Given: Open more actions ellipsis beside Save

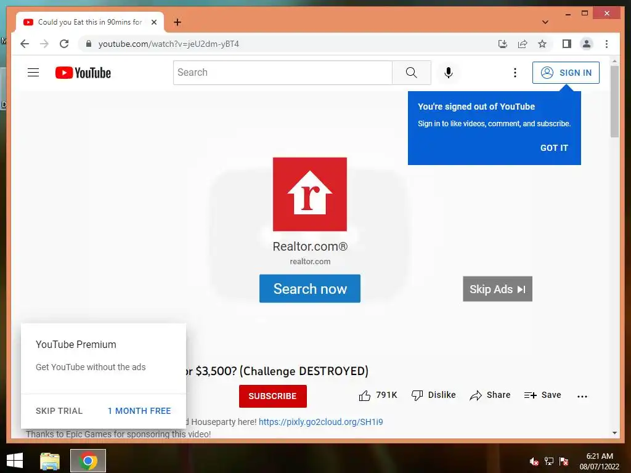Looking at the screenshot, I should coord(582,396).
